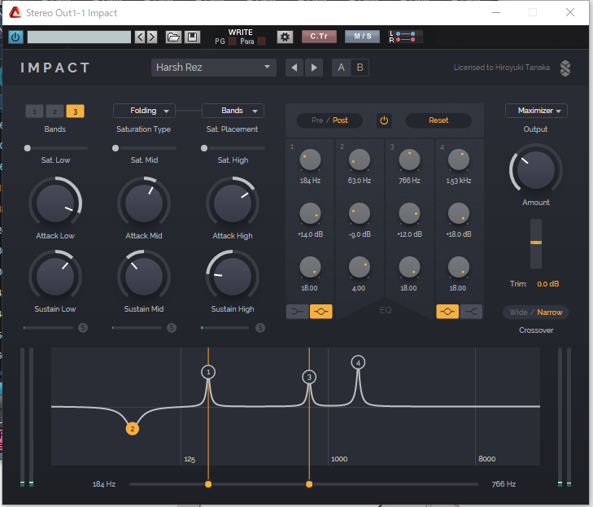Screen dimensions: 593x507
Task: Click EQ node 1 in graph
Action: [208, 372]
